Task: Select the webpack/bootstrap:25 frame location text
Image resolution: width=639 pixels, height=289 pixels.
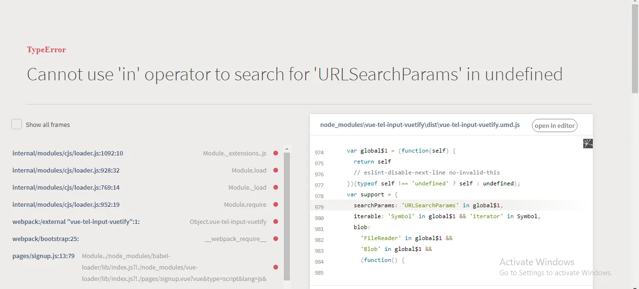Action: coord(46,239)
